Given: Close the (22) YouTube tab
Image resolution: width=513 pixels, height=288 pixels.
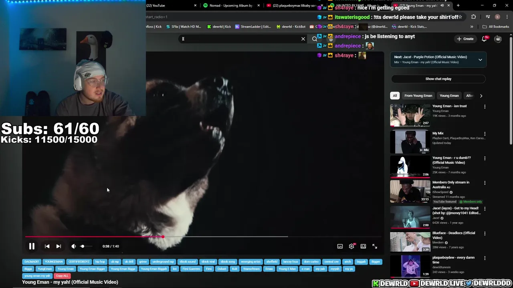Looking at the screenshot, I should tap(195, 6).
